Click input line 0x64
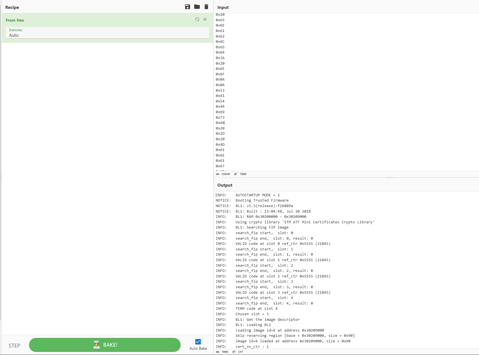The height and width of the screenshot is (355, 479). (x=220, y=52)
